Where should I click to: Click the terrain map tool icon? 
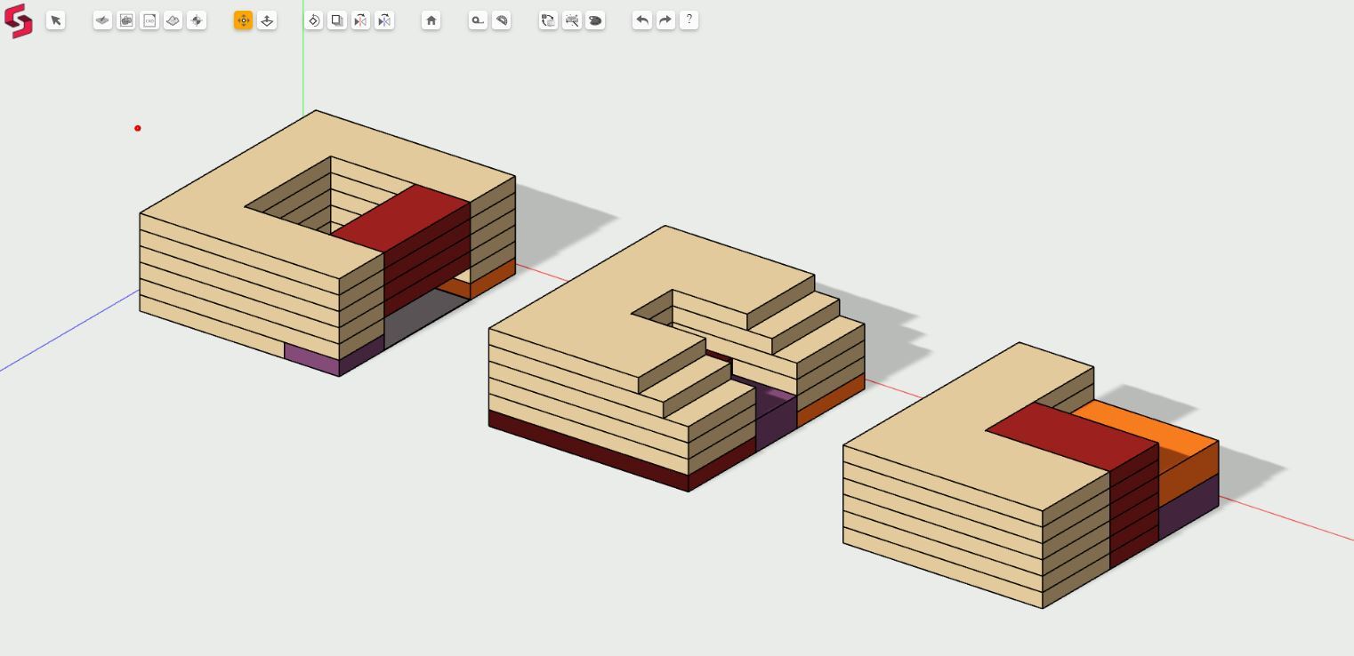point(173,20)
